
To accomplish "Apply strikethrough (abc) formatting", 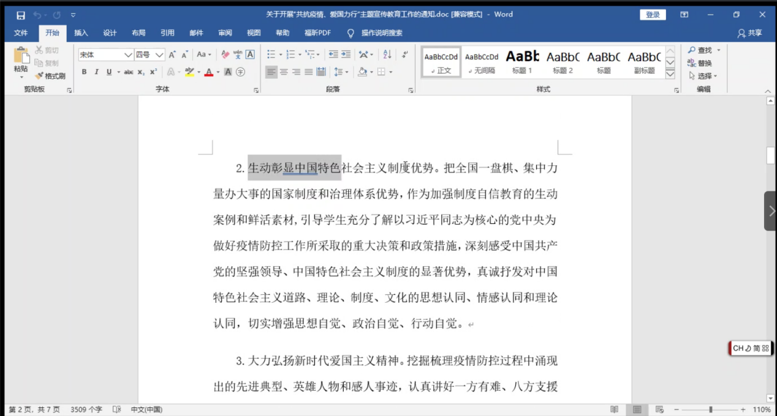I will [x=129, y=72].
